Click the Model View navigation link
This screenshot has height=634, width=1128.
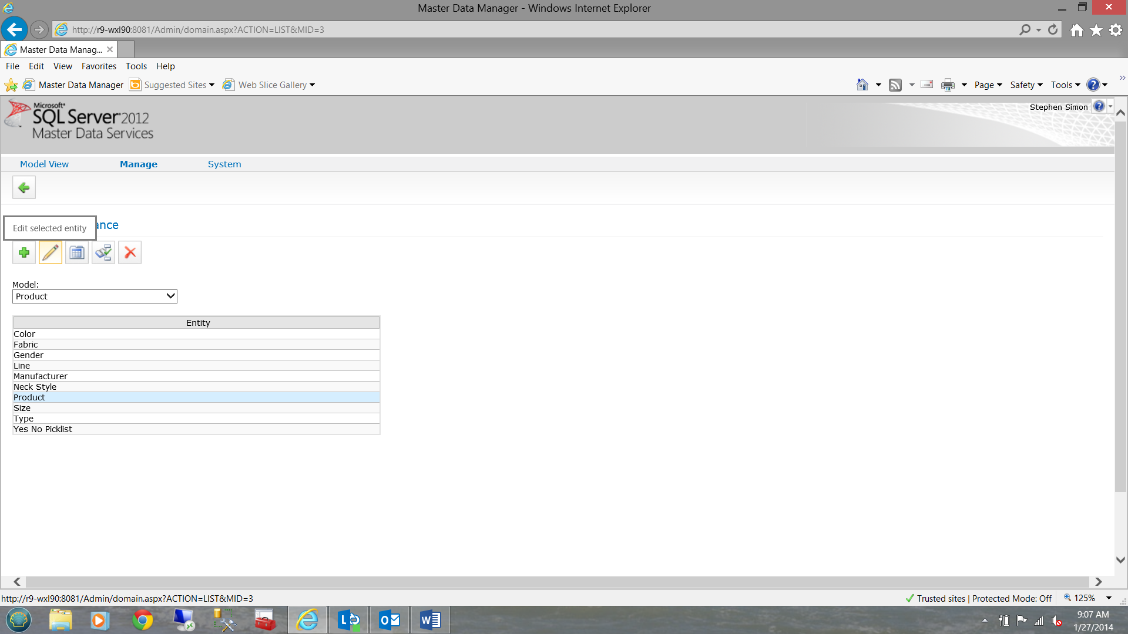(x=44, y=164)
